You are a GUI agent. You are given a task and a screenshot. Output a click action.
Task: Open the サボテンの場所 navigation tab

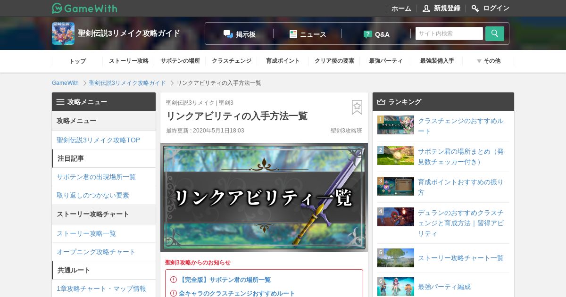coord(180,61)
